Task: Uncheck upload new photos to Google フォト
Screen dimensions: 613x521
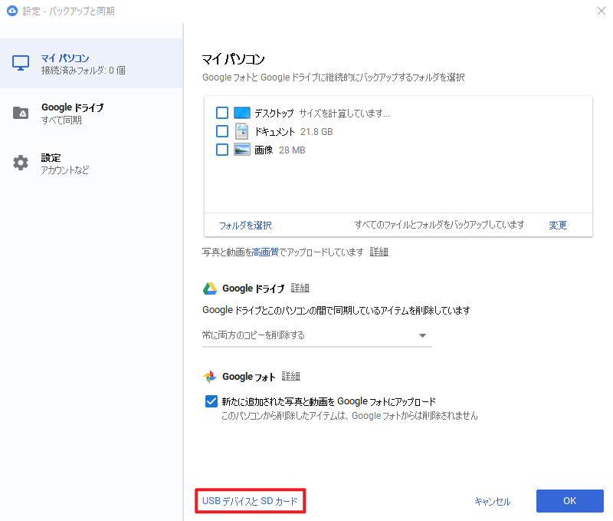Action: (x=211, y=401)
